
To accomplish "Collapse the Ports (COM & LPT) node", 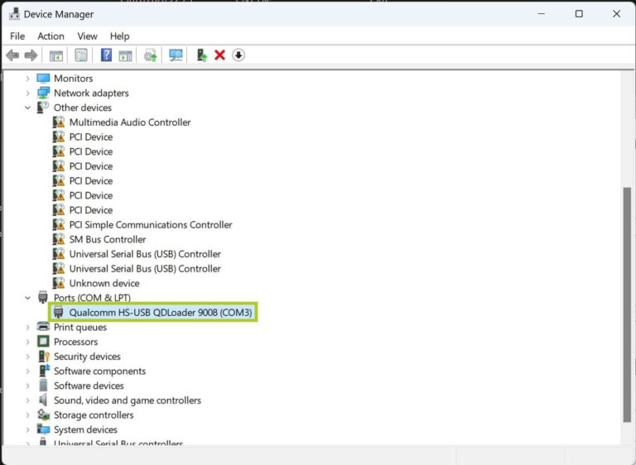I will 27,298.
